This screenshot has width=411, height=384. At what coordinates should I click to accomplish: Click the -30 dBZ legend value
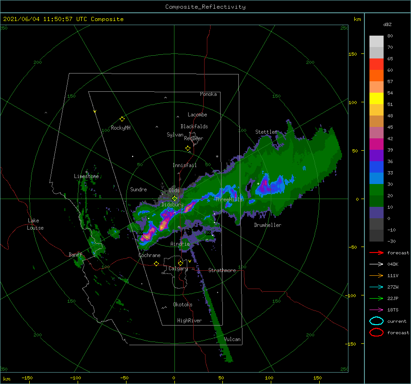391,241
